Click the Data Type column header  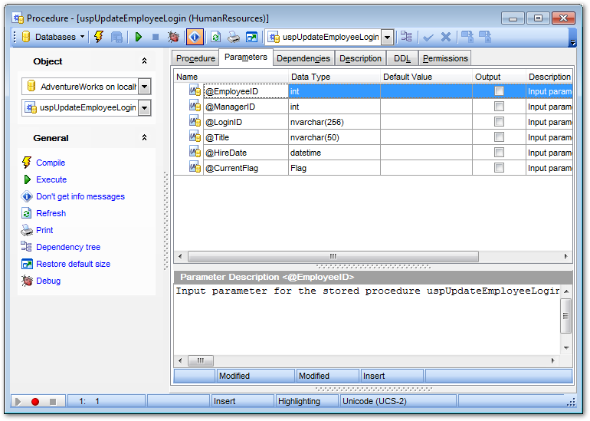coord(334,77)
